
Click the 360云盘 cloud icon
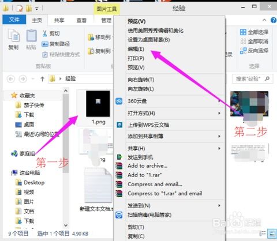(119, 101)
